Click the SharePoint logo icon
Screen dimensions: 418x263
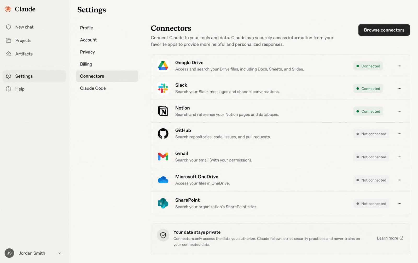pyautogui.click(x=163, y=203)
